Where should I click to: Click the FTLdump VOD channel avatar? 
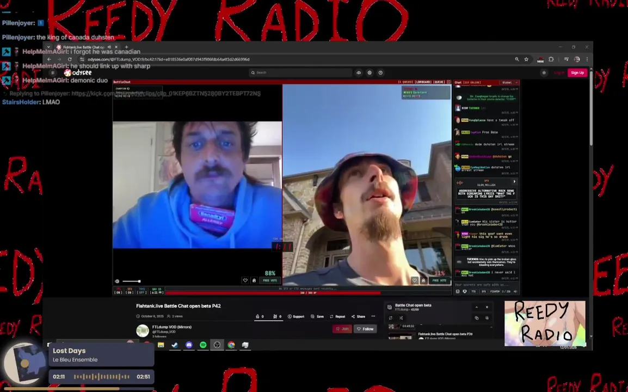(x=143, y=330)
